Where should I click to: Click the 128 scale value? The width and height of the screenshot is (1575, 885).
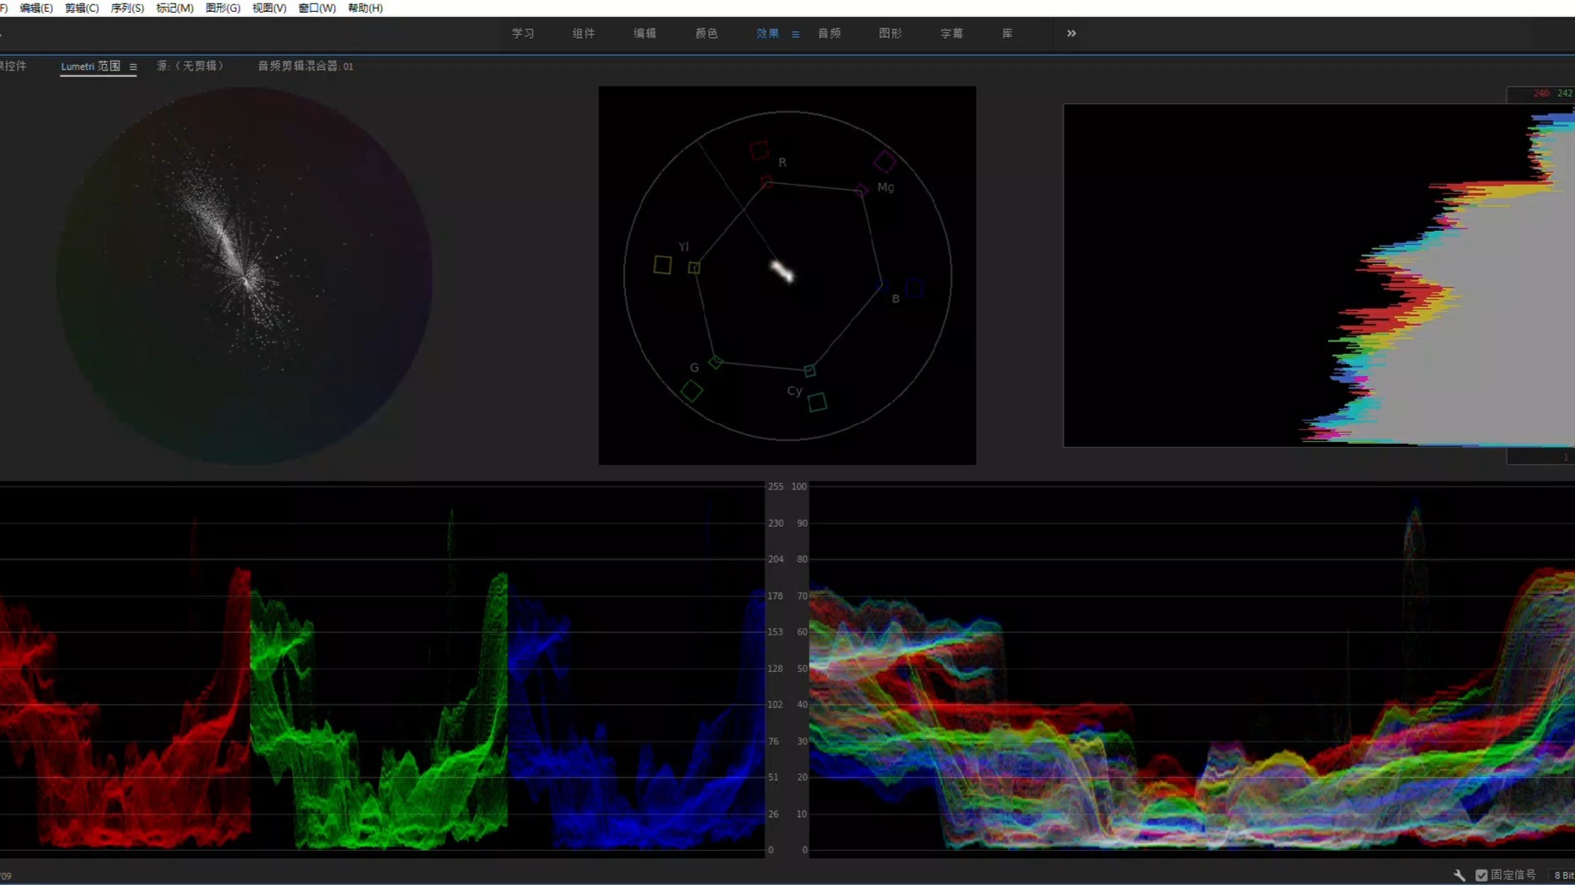point(776,669)
